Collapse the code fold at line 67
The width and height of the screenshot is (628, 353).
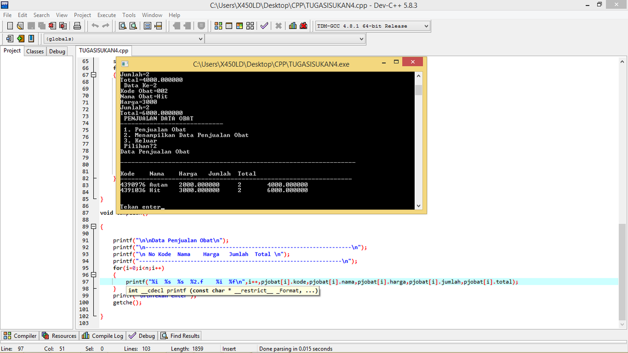click(93, 75)
